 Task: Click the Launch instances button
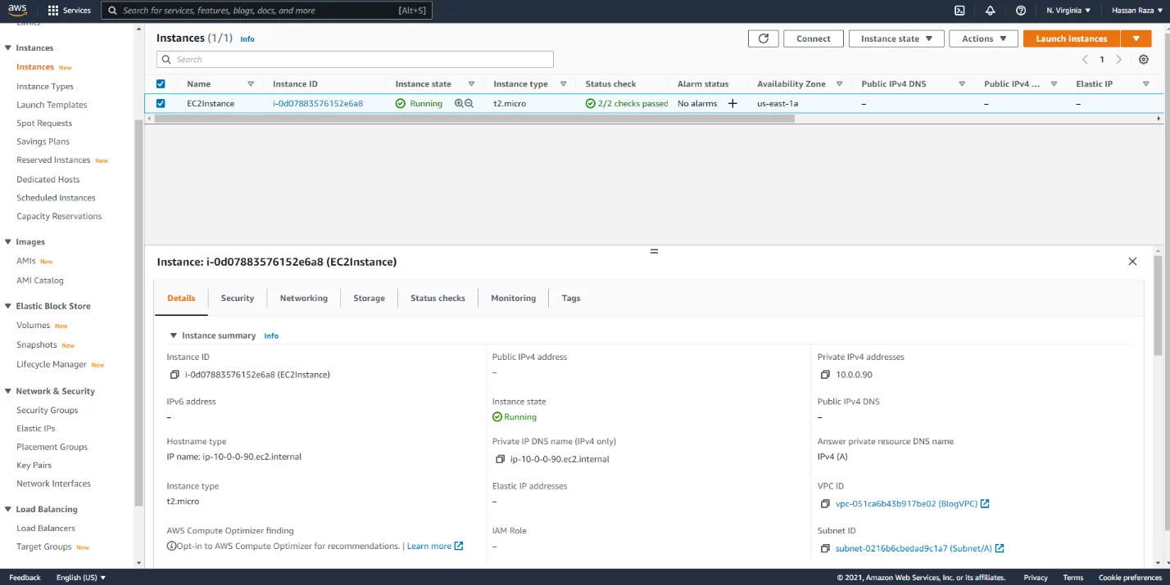coord(1072,38)
